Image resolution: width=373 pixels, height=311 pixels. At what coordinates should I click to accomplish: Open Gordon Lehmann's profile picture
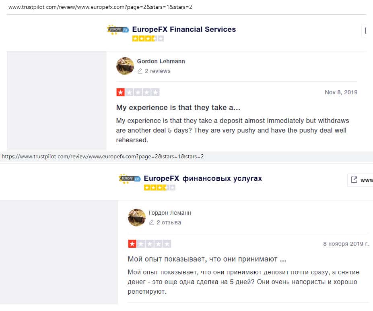pyautogui.click(x=125, y=66)
